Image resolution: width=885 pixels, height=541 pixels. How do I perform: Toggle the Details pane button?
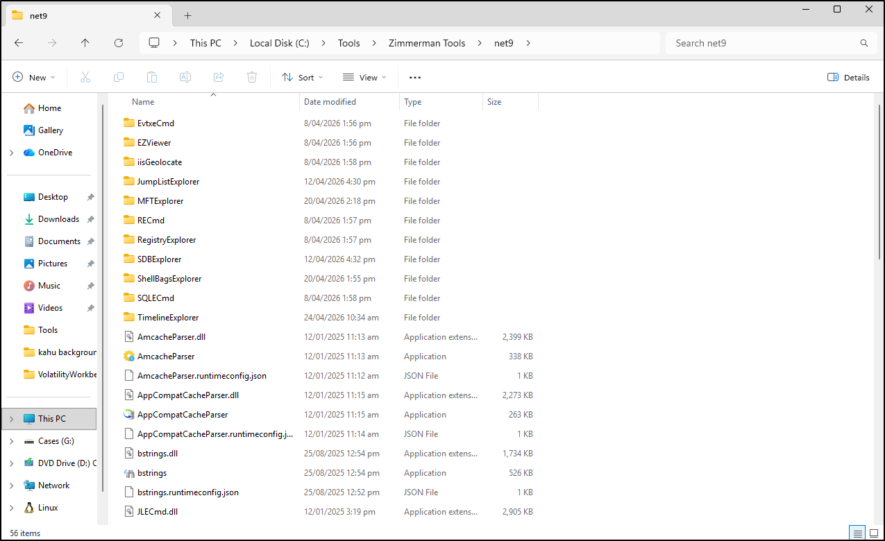[x=848, y=78]
